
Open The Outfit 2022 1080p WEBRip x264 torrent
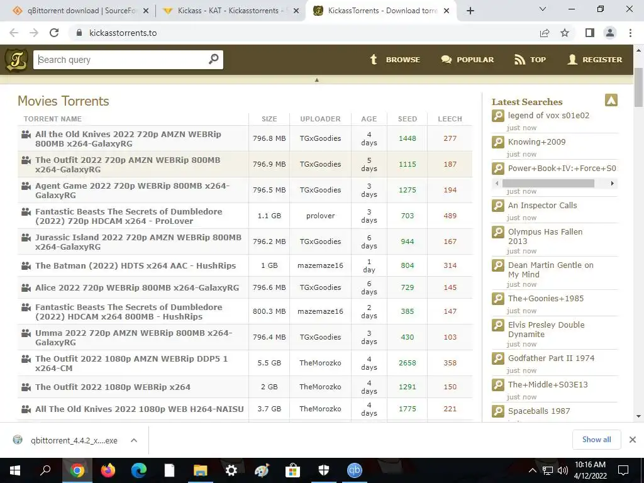click(x=113, y=387)
